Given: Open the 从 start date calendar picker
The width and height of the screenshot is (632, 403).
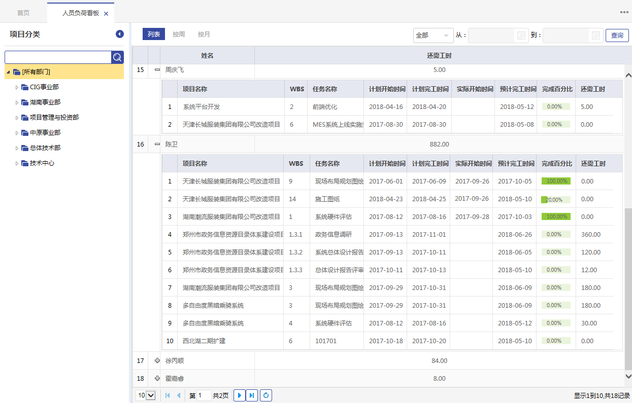Looking at the screenshot, I should 521,35.
